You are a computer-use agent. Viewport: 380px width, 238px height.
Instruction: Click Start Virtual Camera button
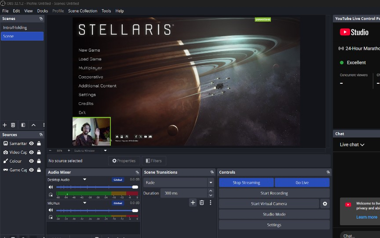(269, 204)
